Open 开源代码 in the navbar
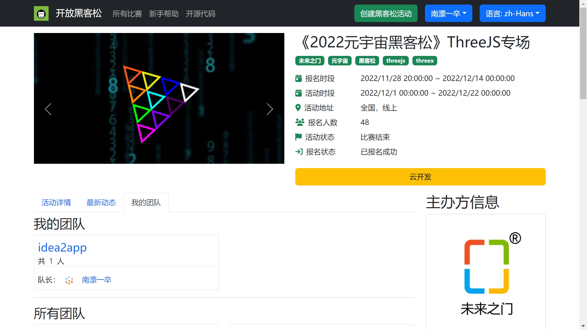 click(201, 14)
